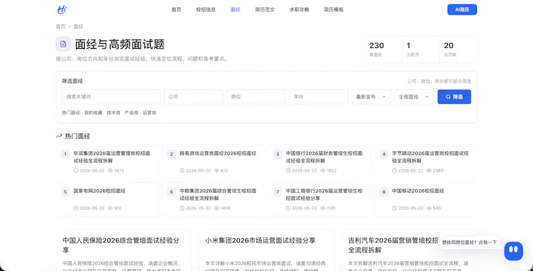Screen dimensions: 533x271
Task: Click the rank 4 badge for 字节跳动
Action: pyautogui.click(x=384, y=154)
